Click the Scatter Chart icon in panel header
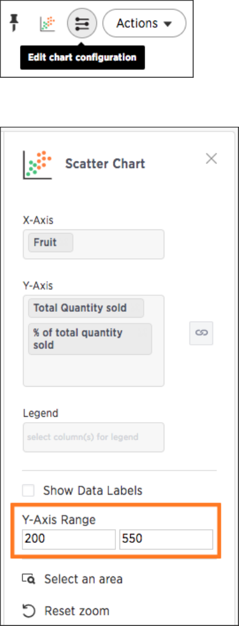Image resolution: width=239 pixels, height=626 pixels. coord(38,164)
